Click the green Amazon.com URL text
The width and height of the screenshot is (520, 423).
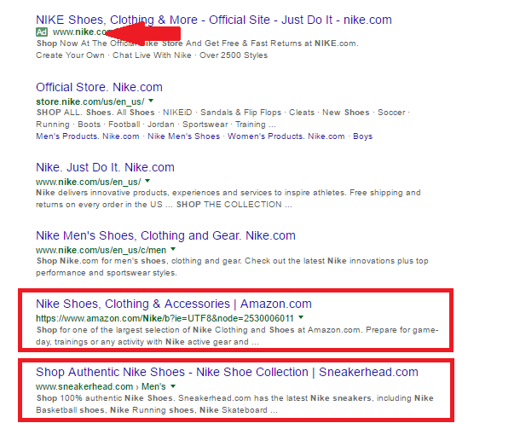pos(165,317)
